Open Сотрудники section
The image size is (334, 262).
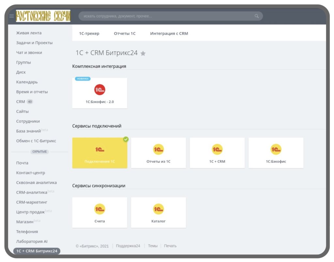(x=28, y=121)
